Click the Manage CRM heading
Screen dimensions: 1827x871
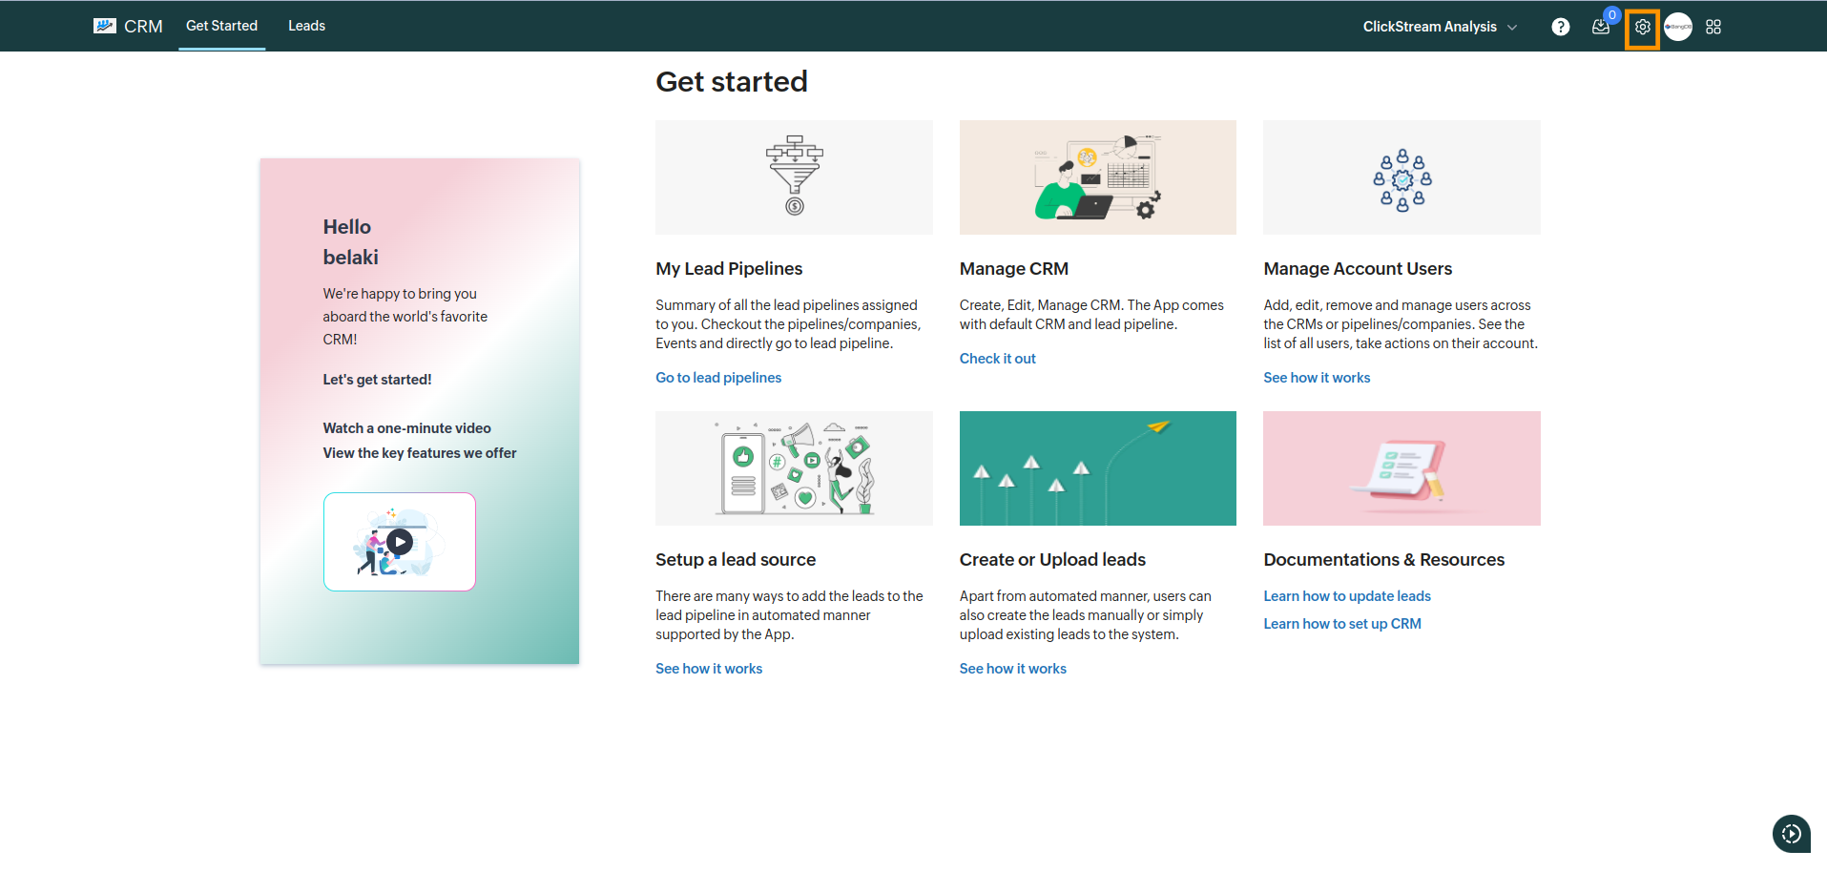click(1014, 269)
